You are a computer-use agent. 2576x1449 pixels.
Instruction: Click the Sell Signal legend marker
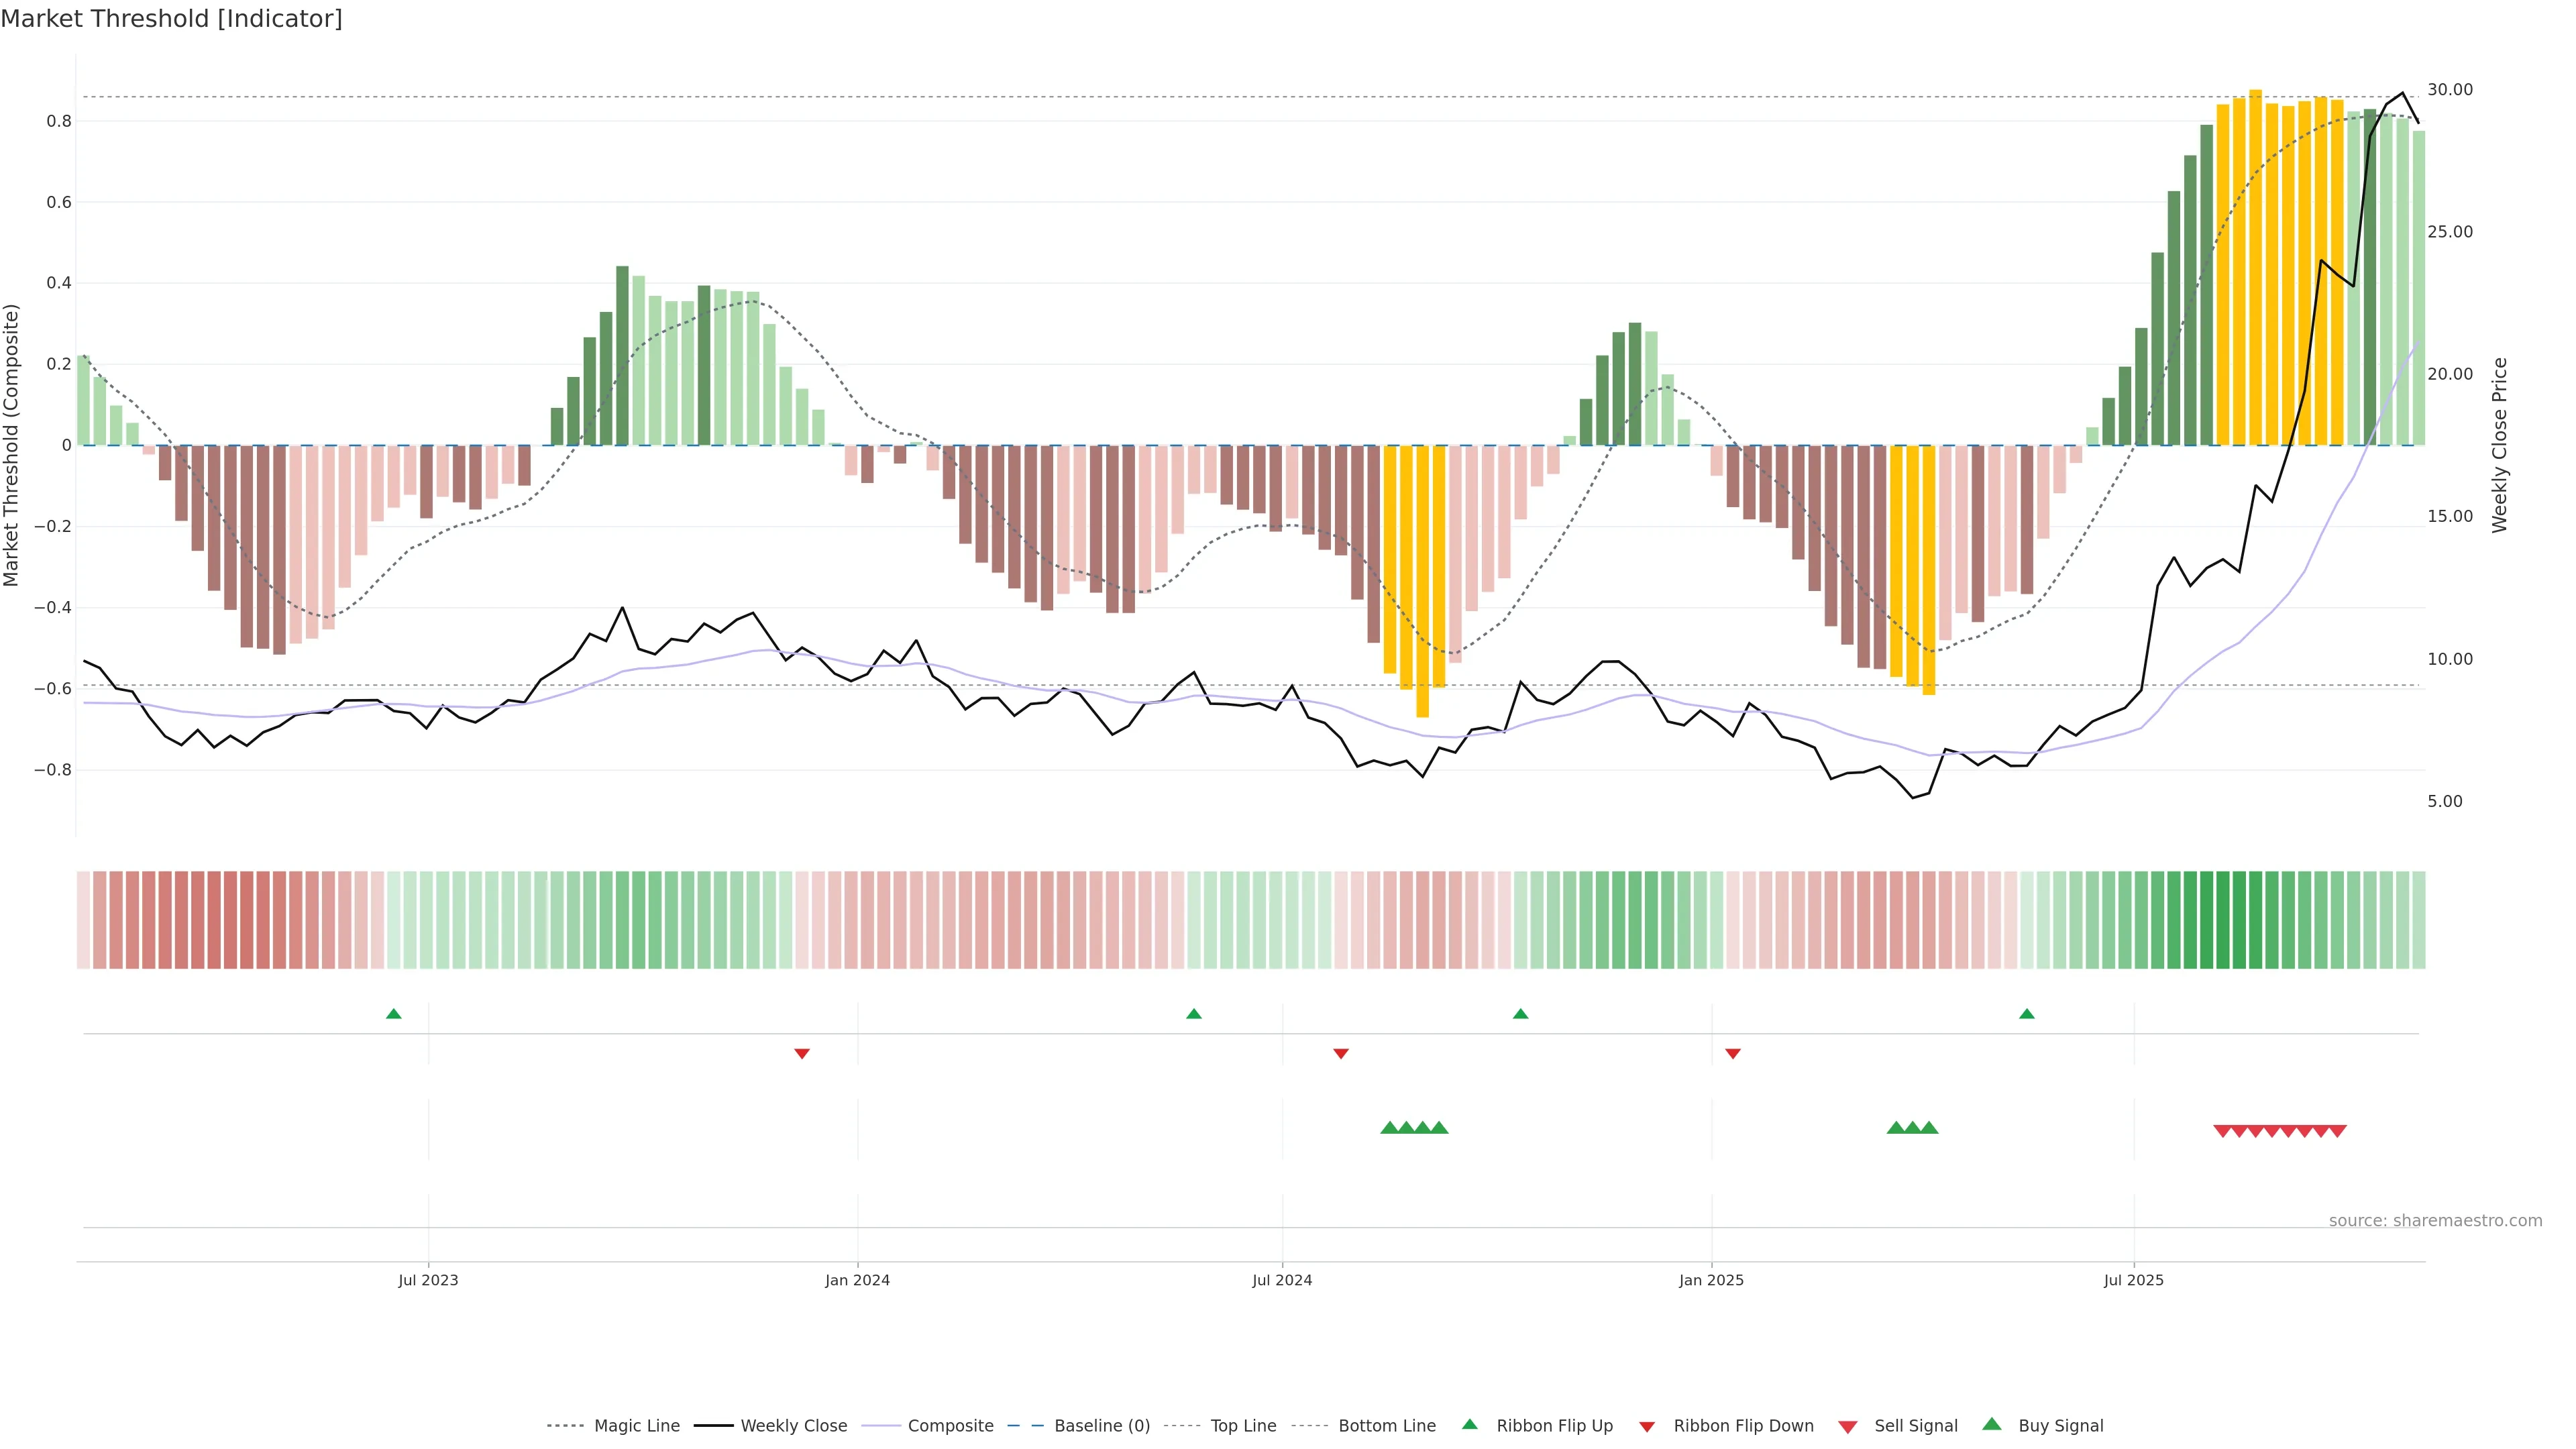(x=1847, y=1426)
